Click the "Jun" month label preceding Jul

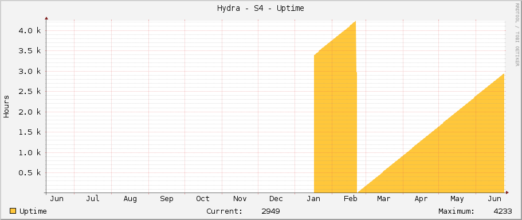click(57, 199)
